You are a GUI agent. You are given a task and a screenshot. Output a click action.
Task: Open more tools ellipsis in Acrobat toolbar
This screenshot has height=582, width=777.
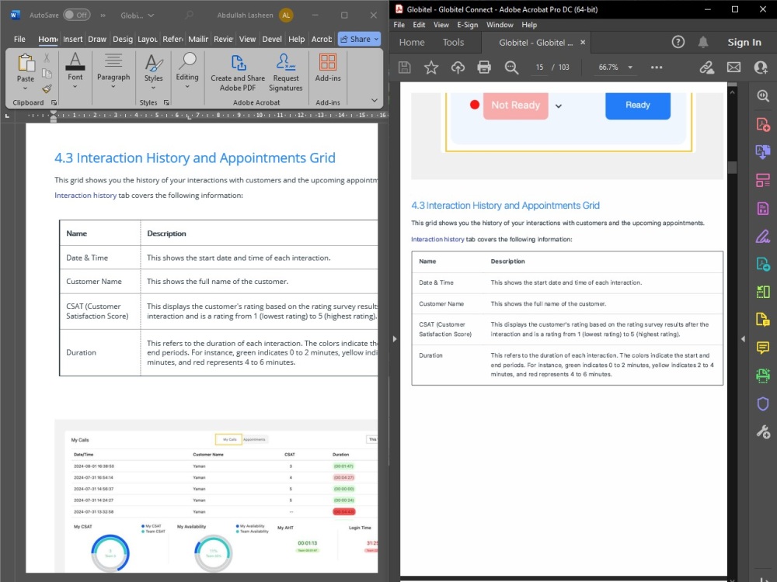[657, 68]
